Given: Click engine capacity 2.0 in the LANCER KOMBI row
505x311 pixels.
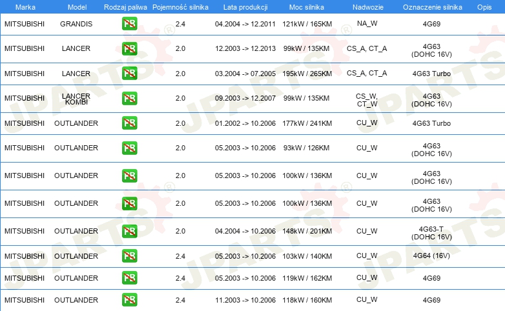Looking at the screenshot, I should pos(180,98).
